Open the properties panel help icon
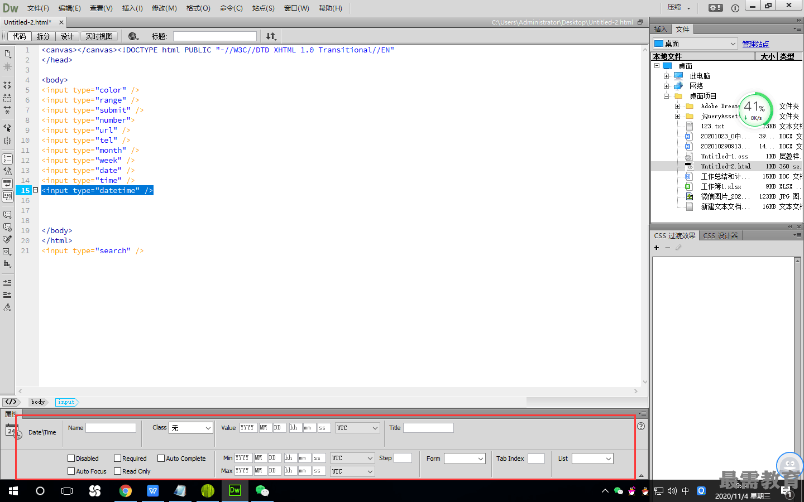804x502 pixels. click(641, 426)
